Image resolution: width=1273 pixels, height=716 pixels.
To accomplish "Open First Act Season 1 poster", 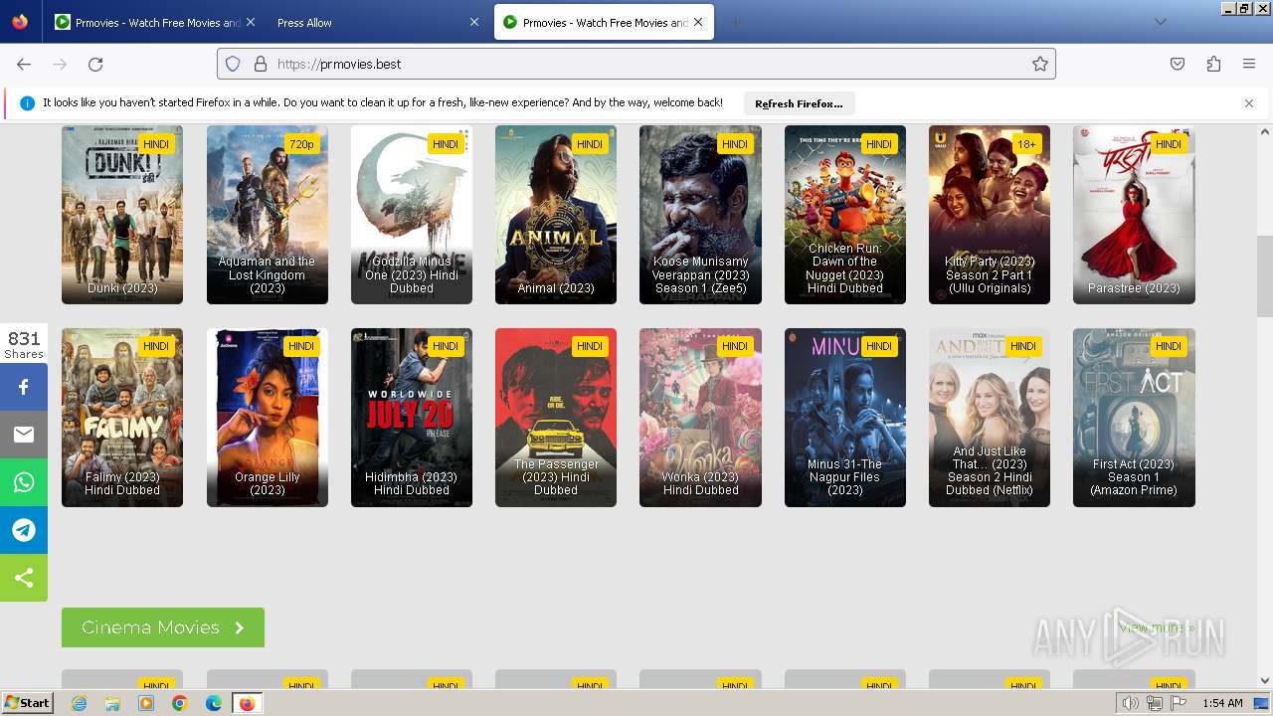I will coord(1134,418).
